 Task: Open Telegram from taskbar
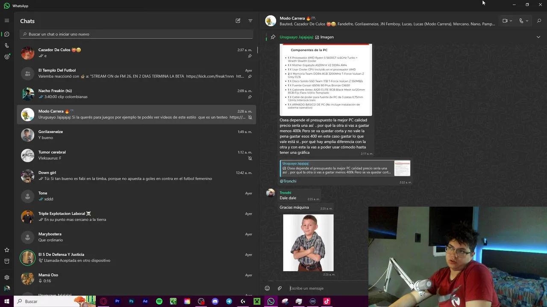click(229, 301)
